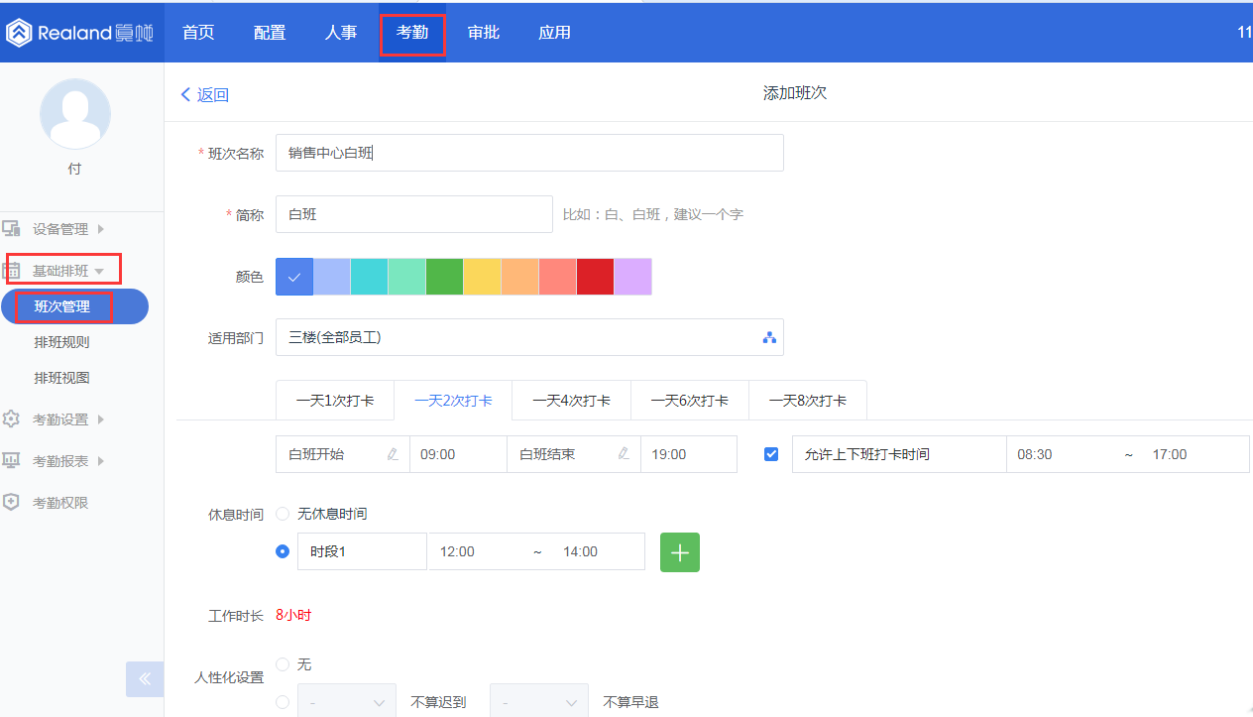Image resolution: width=1253 pixels, height=717 pixels.
Task: Select the 考勤设置 gear icon
Action: coord(11,418)
